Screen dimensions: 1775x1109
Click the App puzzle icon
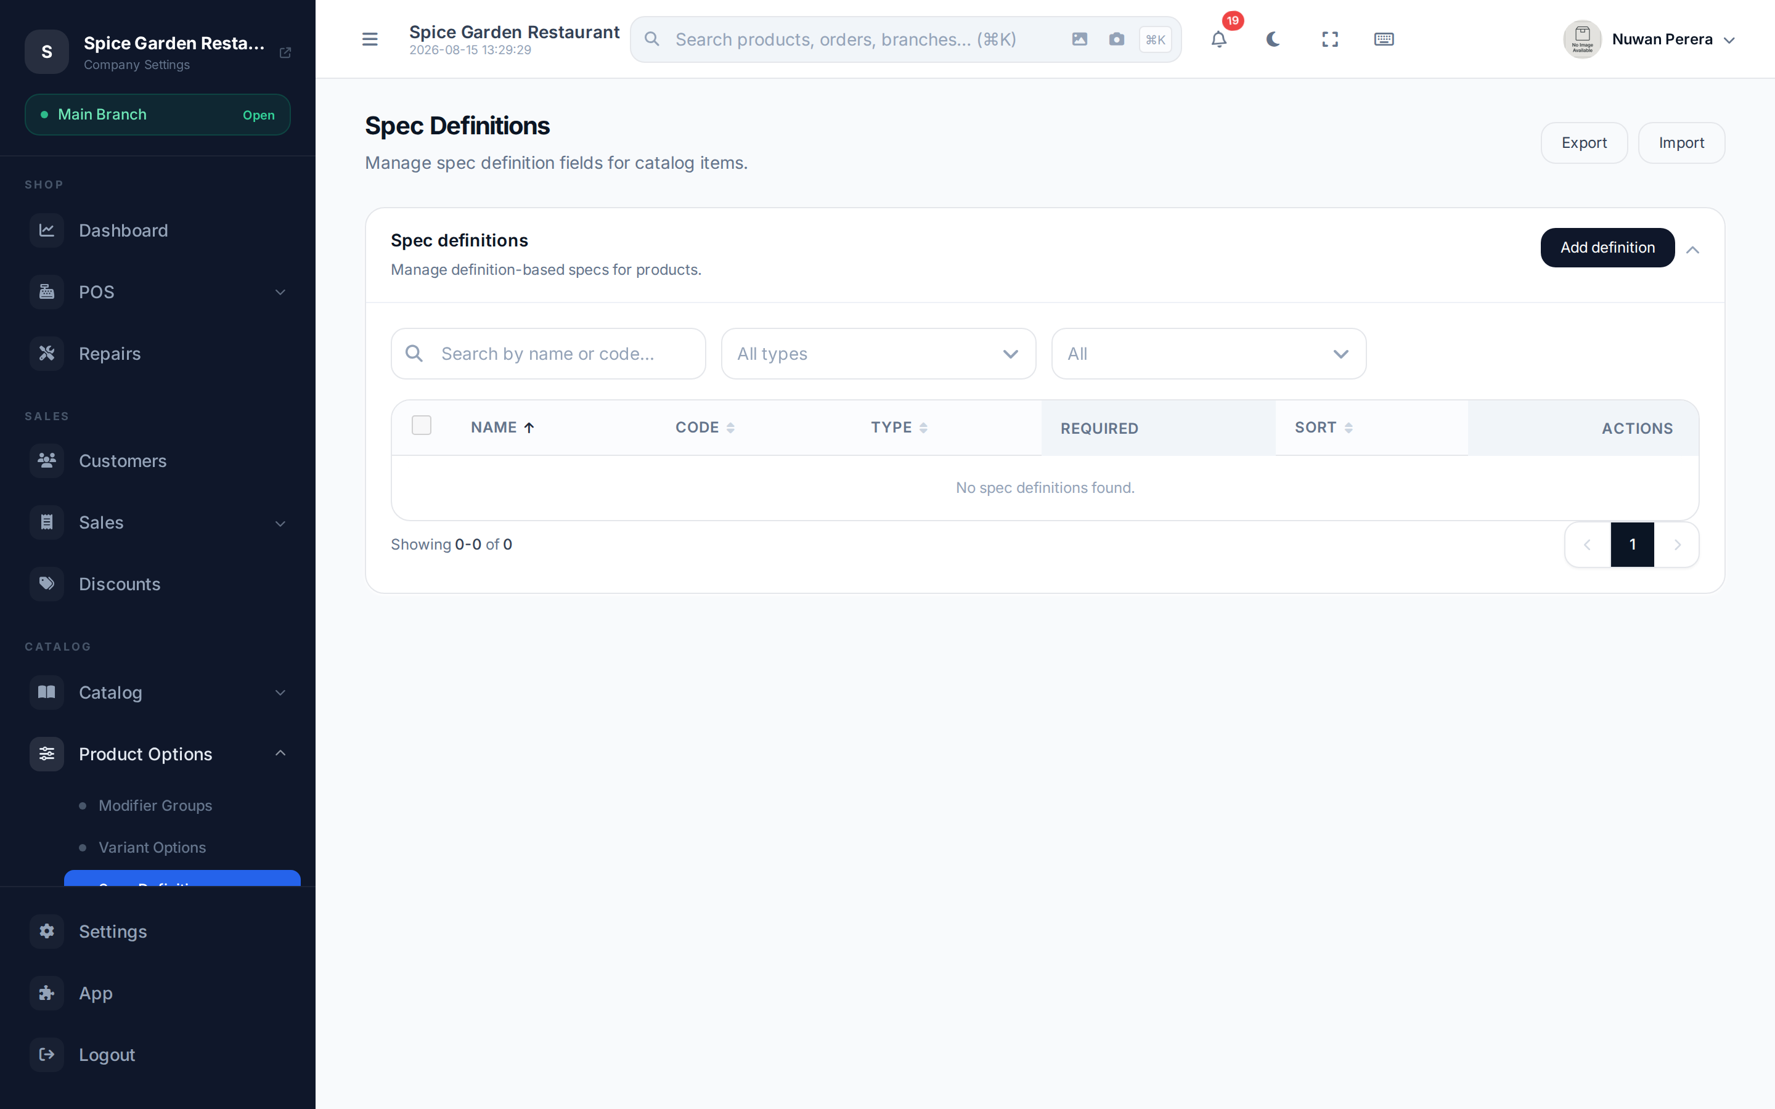tap(47, 993)
